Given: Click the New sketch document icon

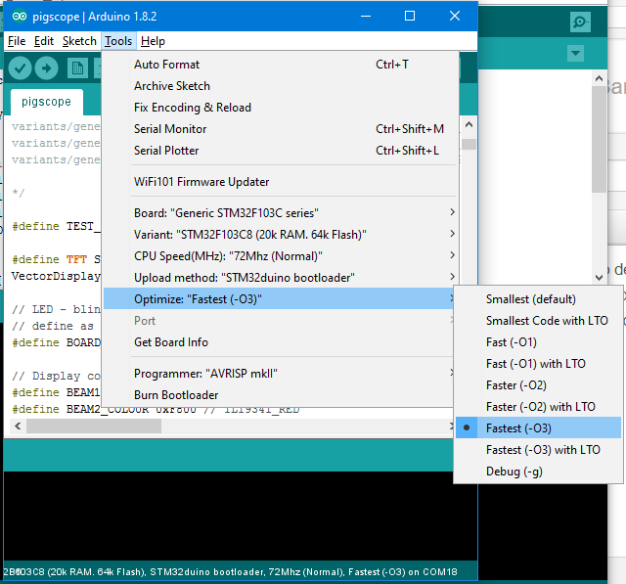Looking at the screenshot, I should 77,68.
